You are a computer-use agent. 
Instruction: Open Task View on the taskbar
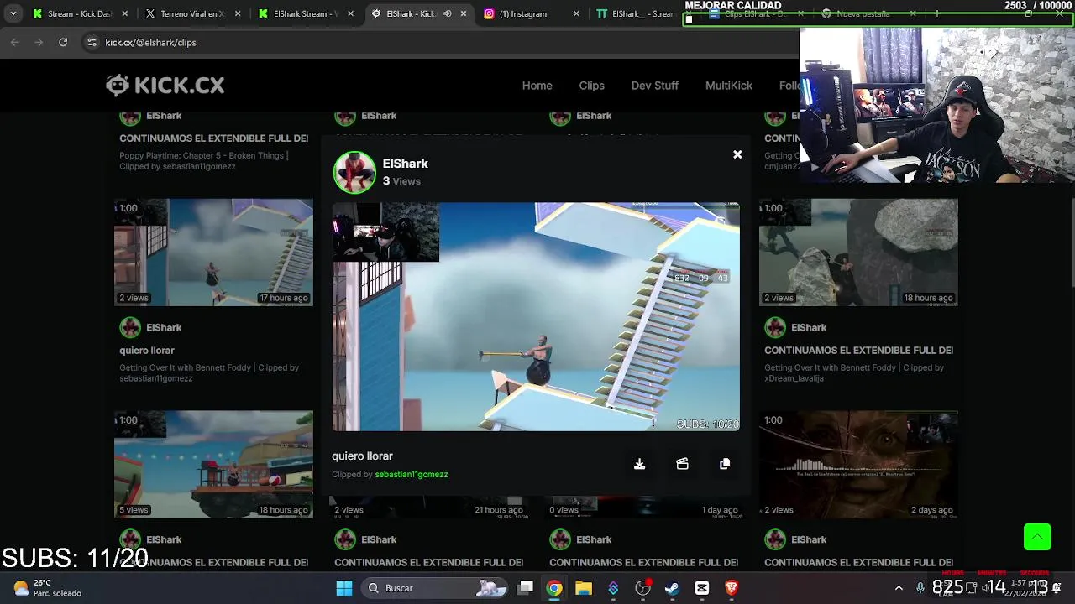point(525,588)
